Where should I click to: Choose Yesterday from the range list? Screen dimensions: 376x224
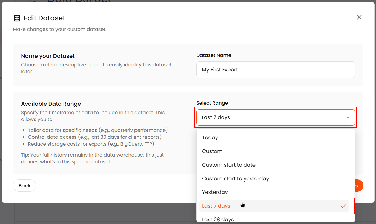coord(215,192)
